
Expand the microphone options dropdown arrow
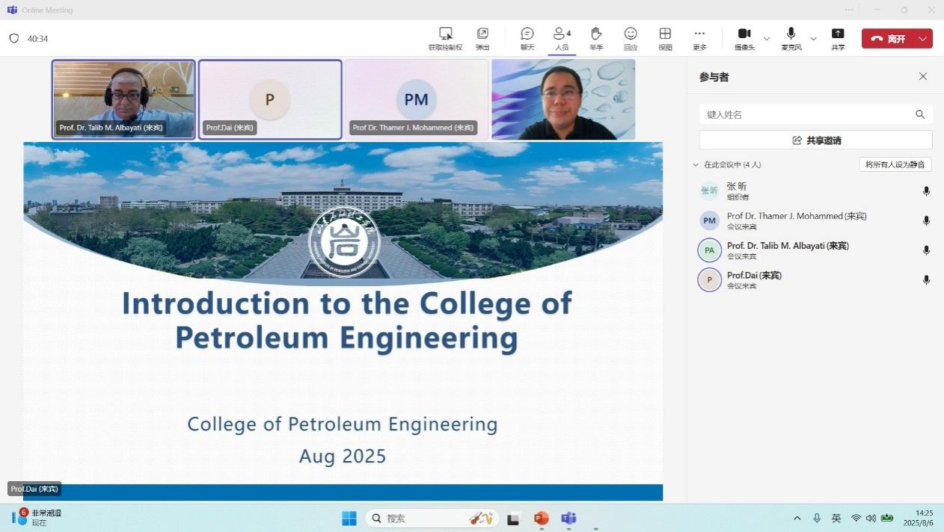pos(813,39)
